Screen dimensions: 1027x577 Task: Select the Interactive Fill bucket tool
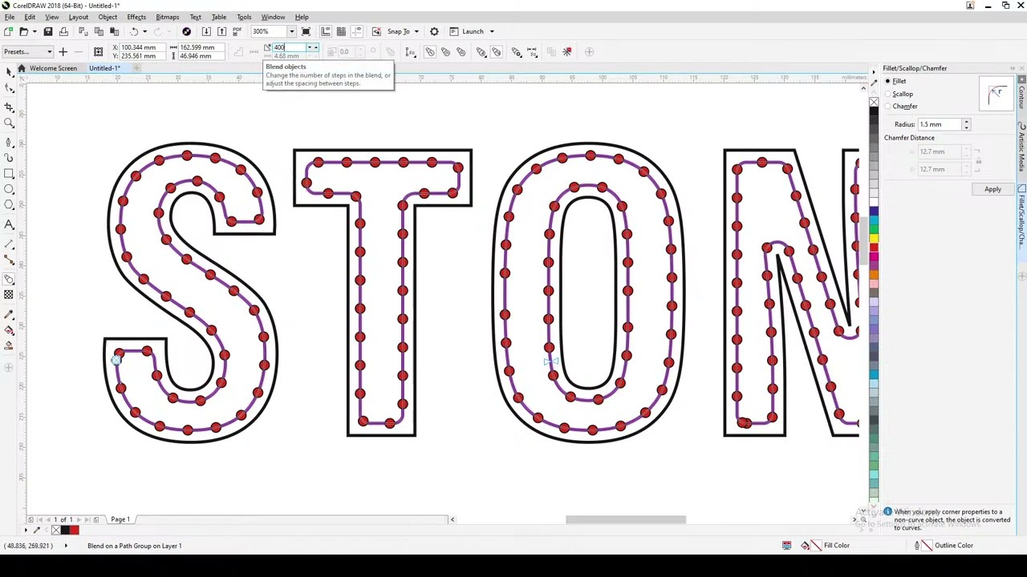click(9, 329)
